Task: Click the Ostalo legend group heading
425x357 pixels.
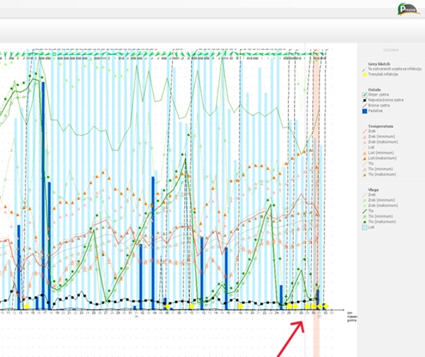Action: coord(374,90)
